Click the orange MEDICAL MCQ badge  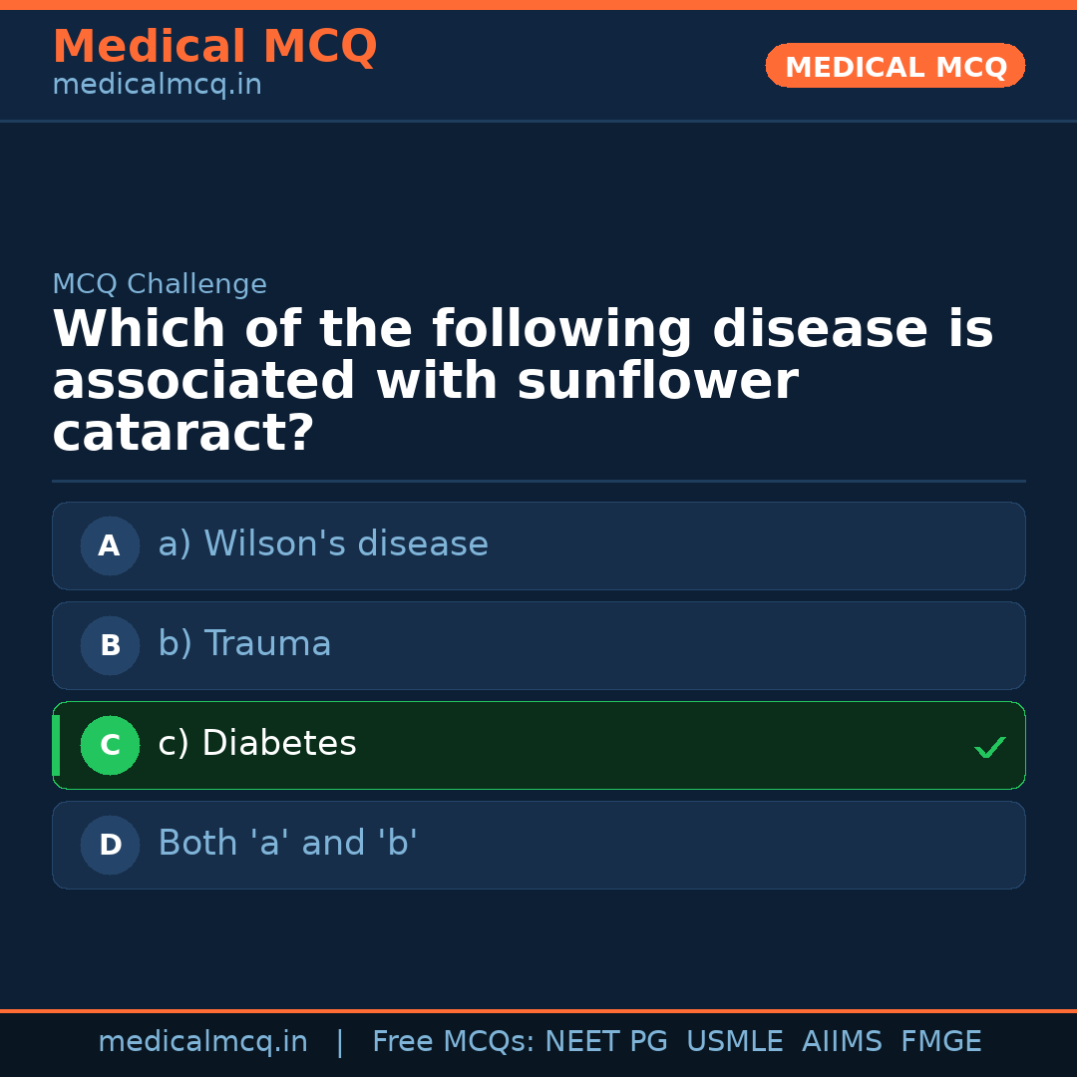896,67
